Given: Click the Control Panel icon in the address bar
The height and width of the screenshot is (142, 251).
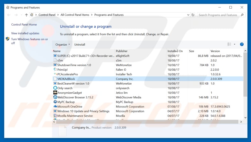Looking at the screenshot, I should coord(32,15).
